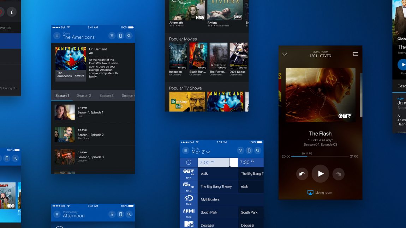The height and width of the screenshot is (228, 406).
Task: Tap the Inception On Demand poster
Action: 178,56
